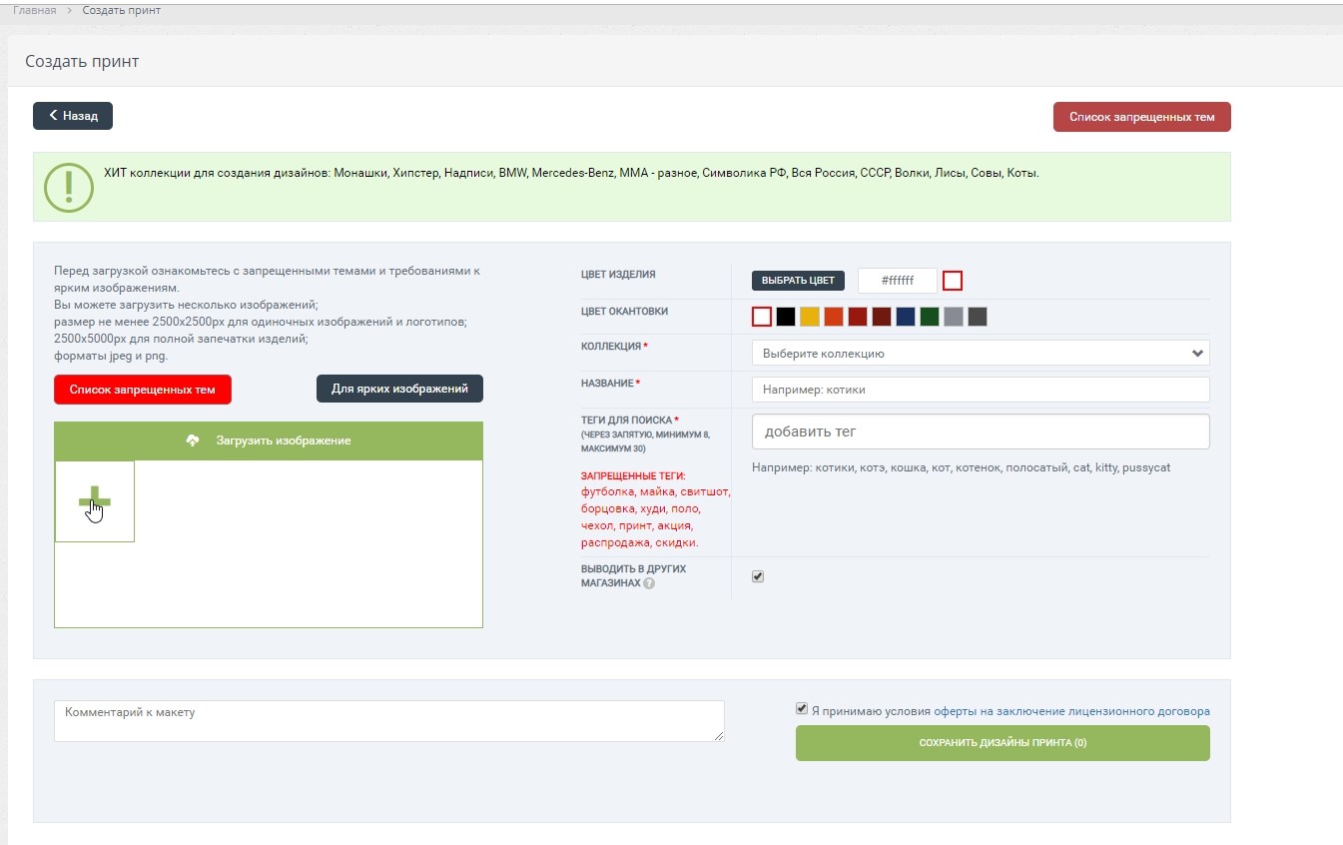Click the help question mark icon
The height and width of the screenshot is (845, 1343).
(x=649, y=583)
